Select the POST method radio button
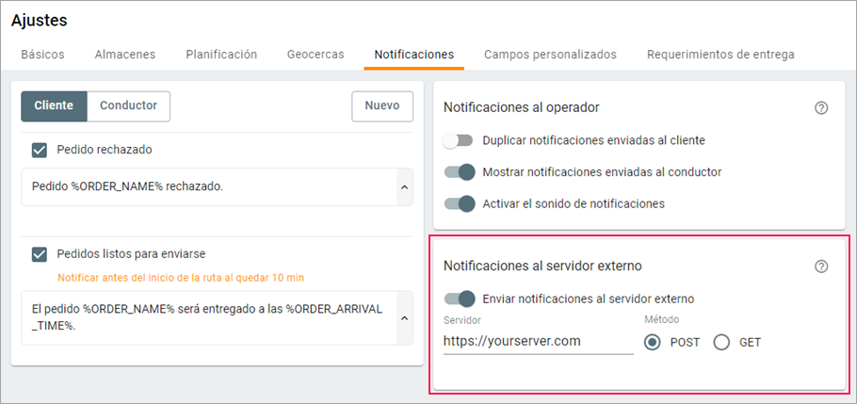The height and width of the screenshot is (404, 857). [653, 343]
